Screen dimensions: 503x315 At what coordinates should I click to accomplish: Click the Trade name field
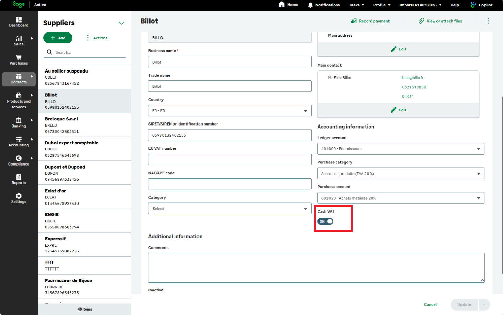pyautogui.click(x=230, y=86)
